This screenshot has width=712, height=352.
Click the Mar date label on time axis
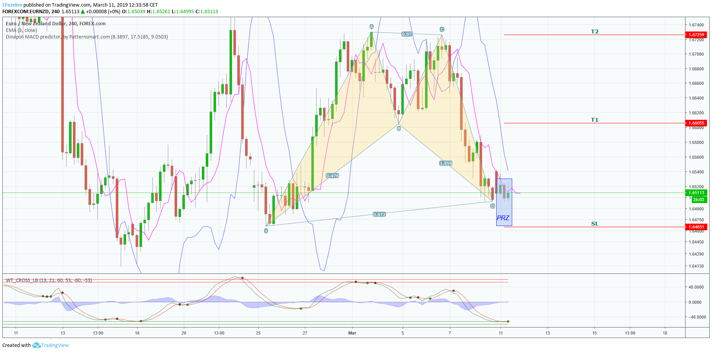[x=352, y=333]
